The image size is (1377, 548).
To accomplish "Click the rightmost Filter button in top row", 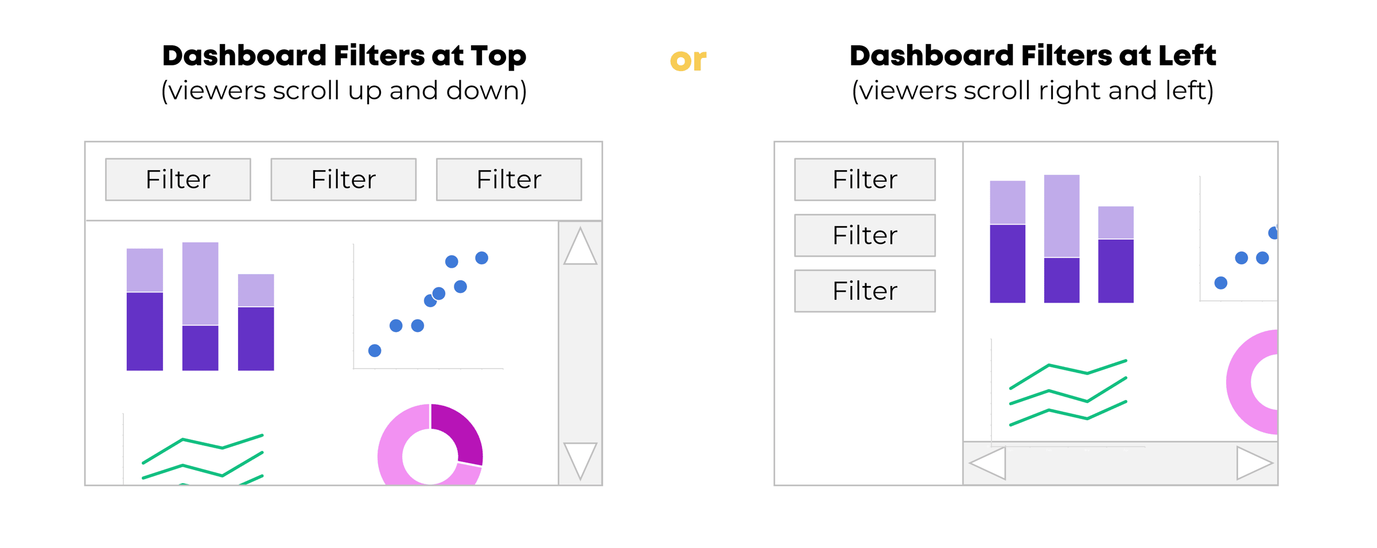I will pos(509,179).
